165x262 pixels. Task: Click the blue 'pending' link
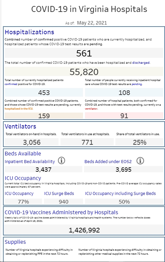[x=137, y=84]
